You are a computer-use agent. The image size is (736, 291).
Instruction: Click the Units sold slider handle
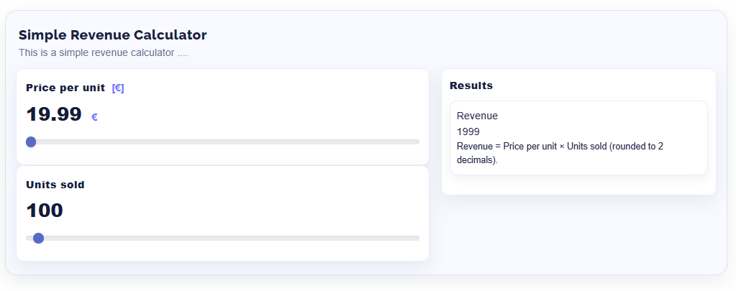(x=39, y=238)
